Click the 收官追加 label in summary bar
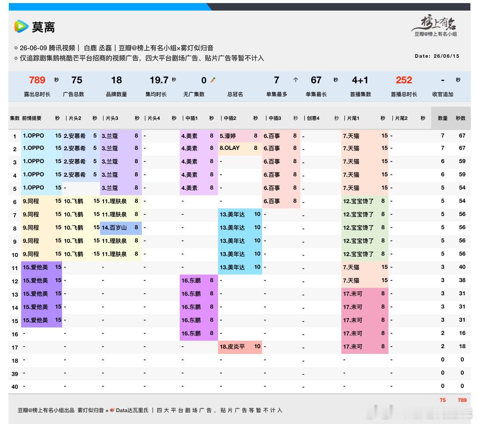 coord(443,94)
